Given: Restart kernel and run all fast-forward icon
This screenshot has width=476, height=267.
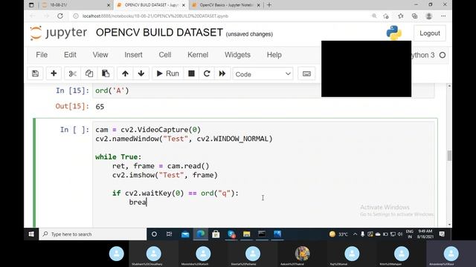Looking at the screenshot, I should click(222, 73).
